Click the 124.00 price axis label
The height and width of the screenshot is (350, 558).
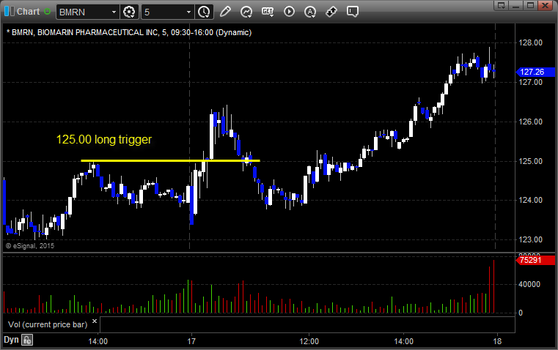tap(531, 200)
